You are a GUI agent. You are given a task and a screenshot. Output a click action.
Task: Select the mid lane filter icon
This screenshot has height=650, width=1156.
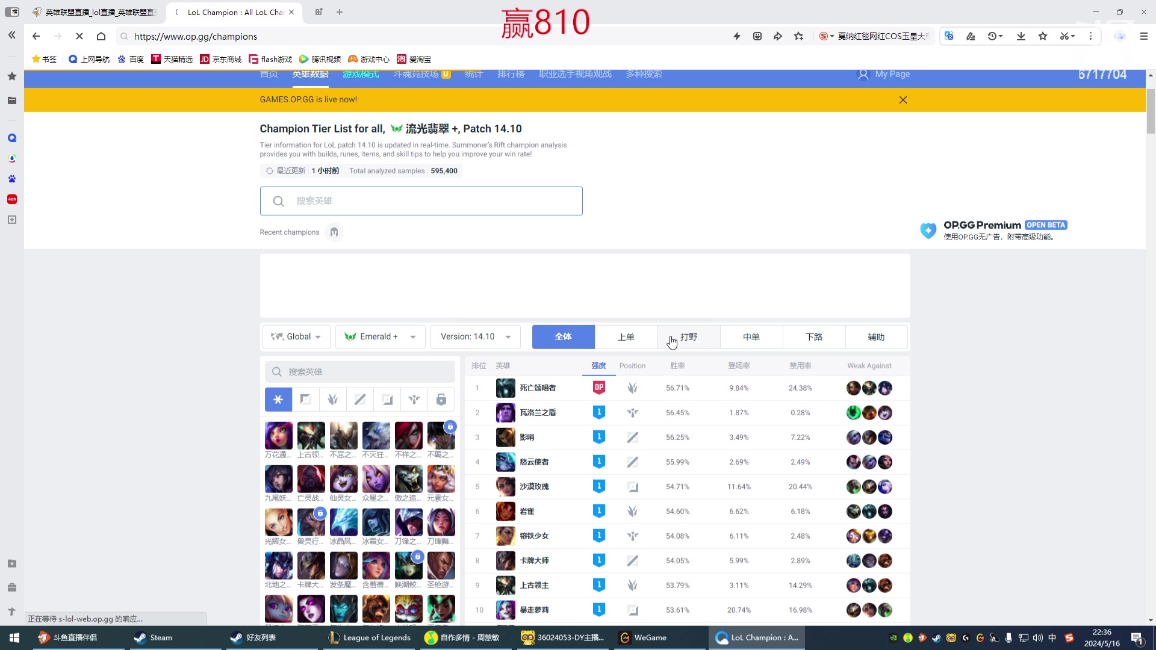point(359,399)
